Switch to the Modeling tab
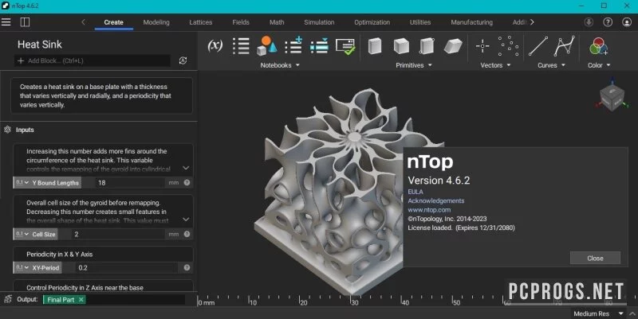Screen dimensions: 638x319 pos(156,22)
